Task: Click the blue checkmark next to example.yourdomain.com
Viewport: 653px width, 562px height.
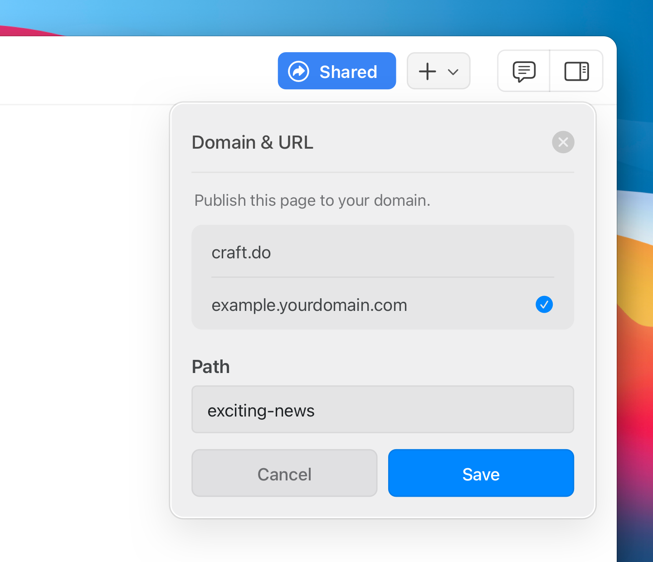Action: pos(544,305)
